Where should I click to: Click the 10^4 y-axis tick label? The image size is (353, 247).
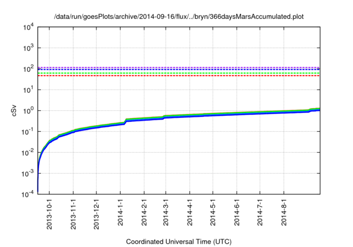(x=28, y=27)
